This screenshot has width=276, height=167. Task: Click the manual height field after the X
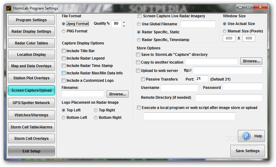pyautogui.click(x=249, y=38)
